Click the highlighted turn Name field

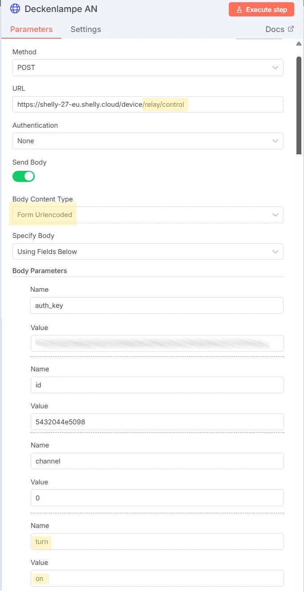click(157, 541)
